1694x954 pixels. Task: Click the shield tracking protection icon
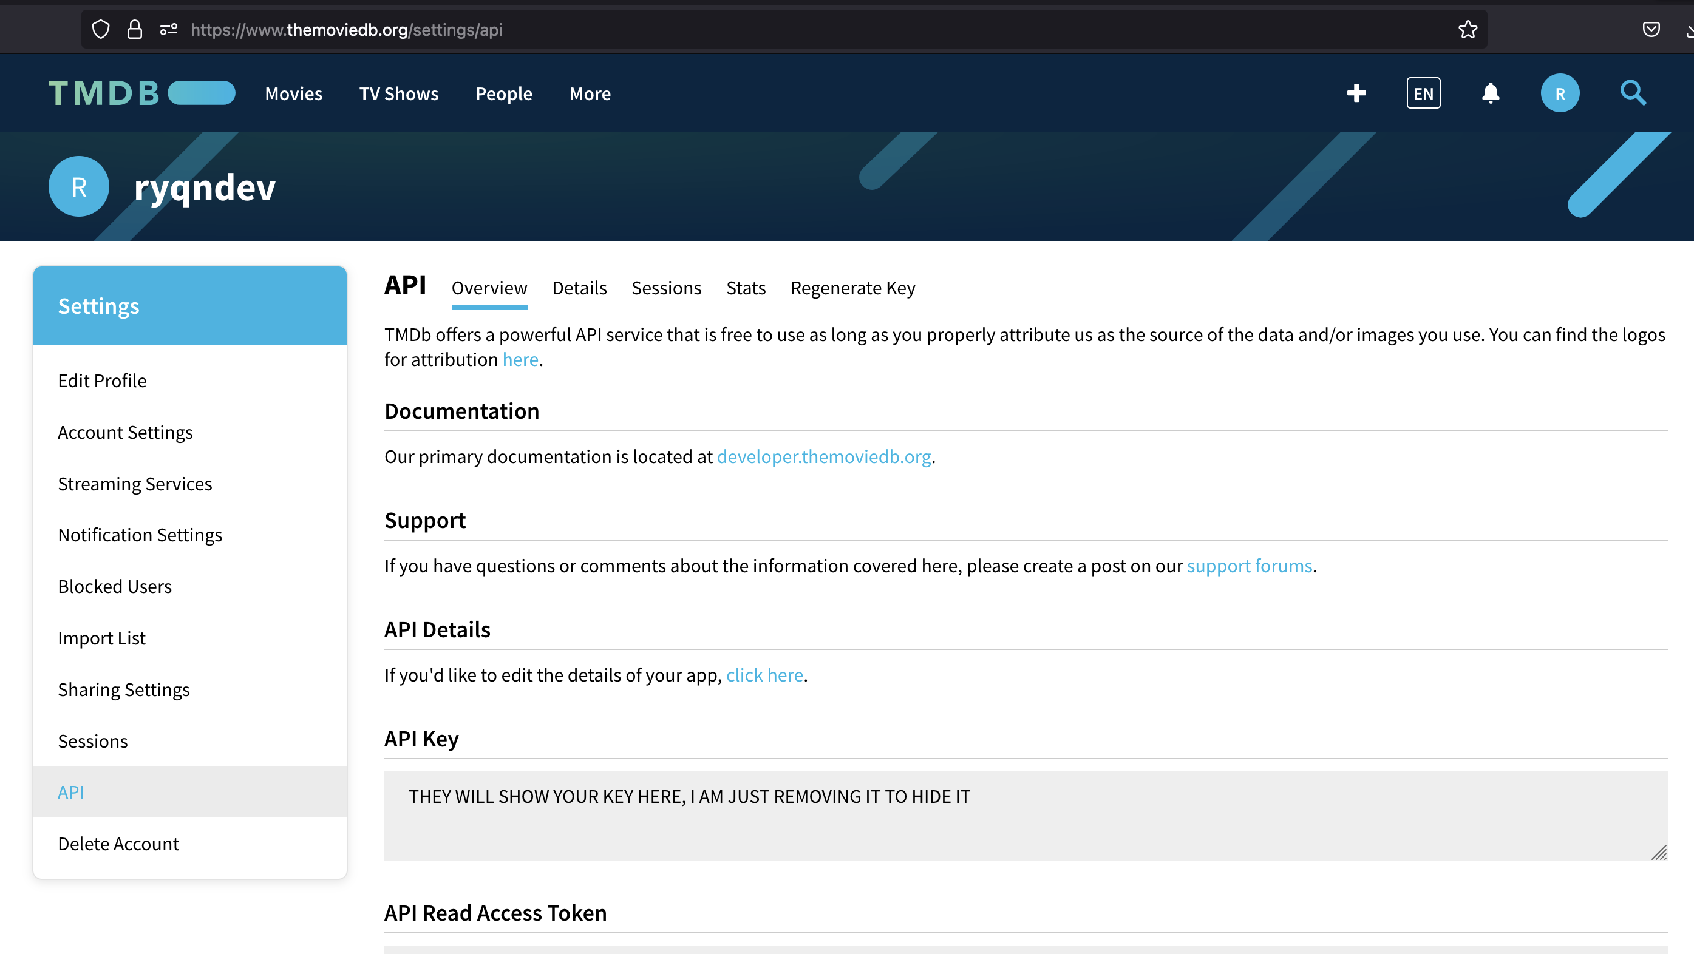(101, 30)
